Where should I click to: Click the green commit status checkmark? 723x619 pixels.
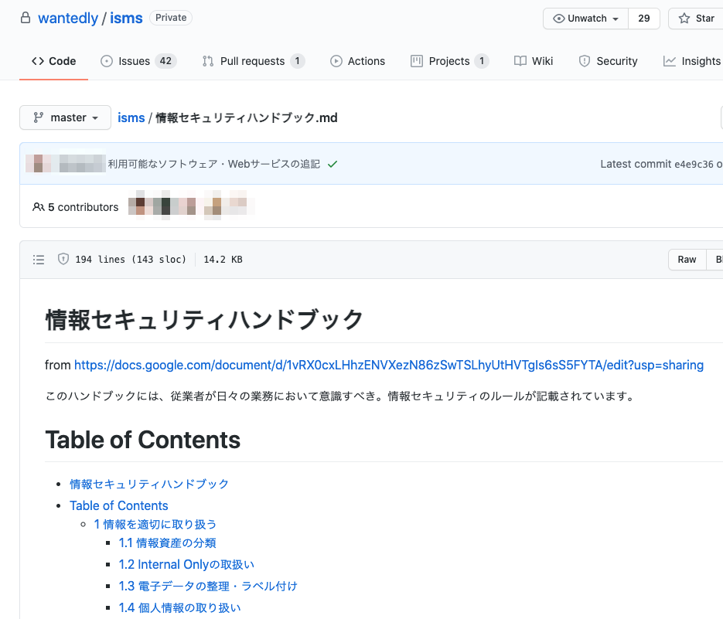[x=333, y=164]
